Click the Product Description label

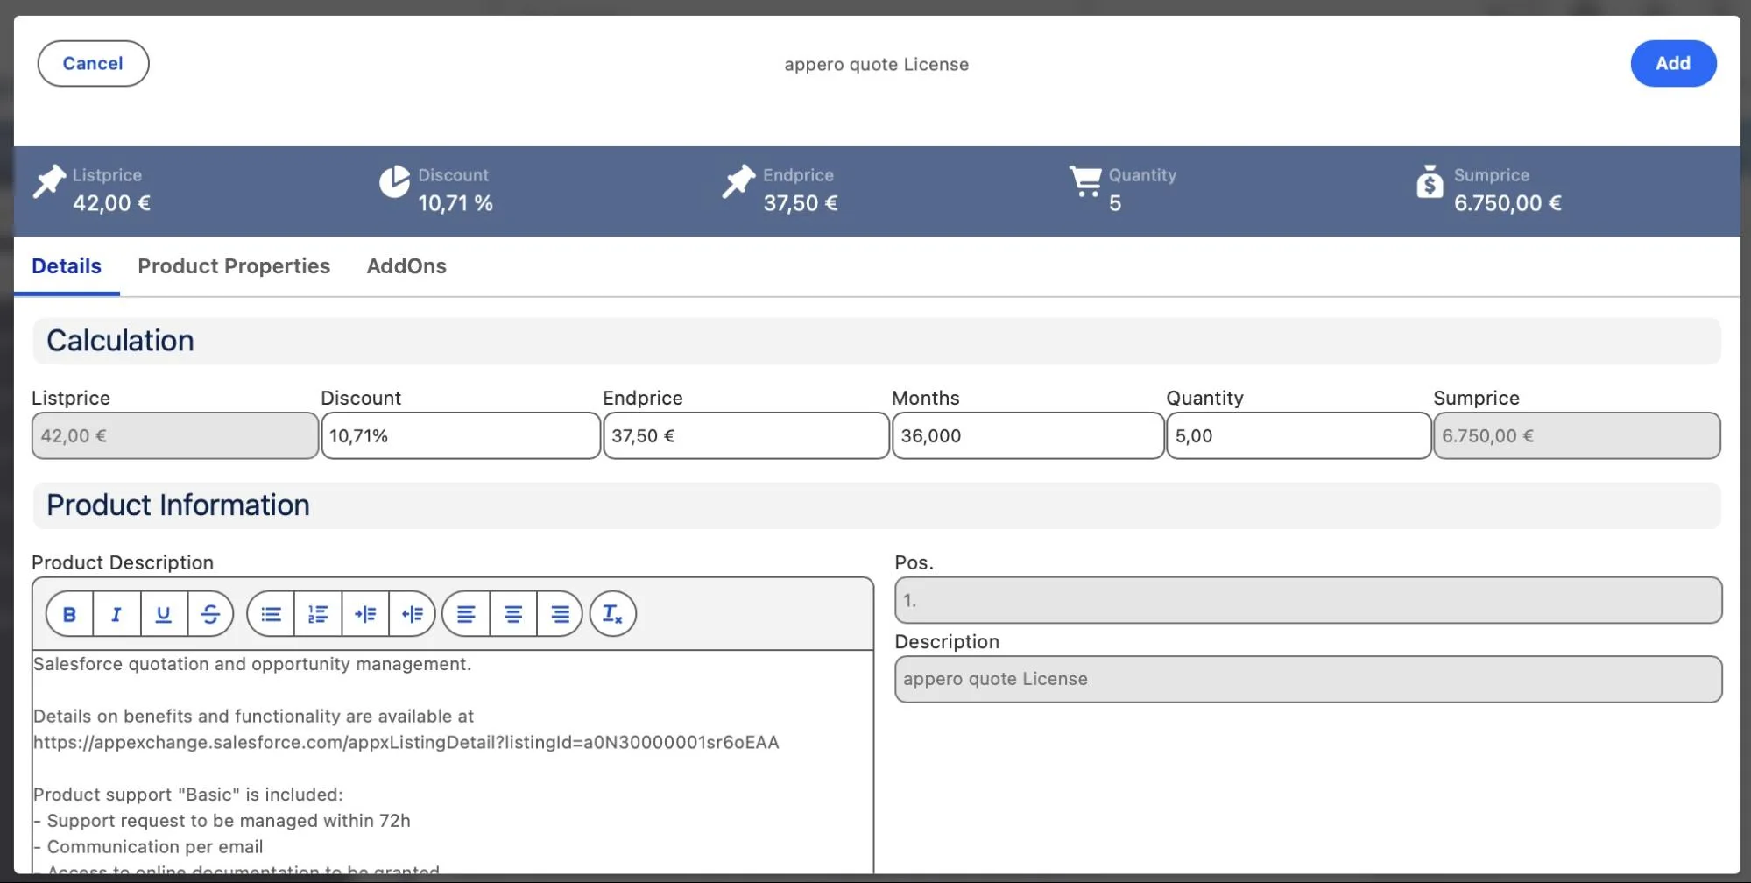coord(123,563)
